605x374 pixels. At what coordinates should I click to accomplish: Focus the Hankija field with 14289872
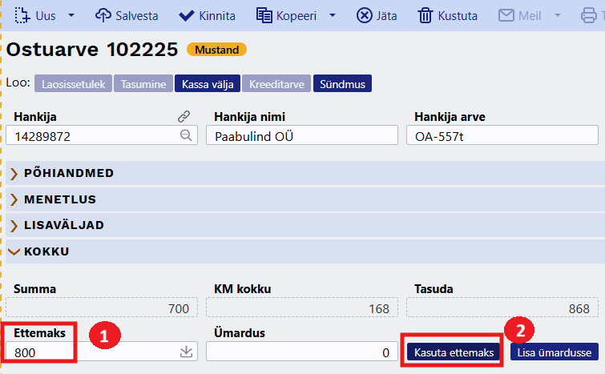click(102, 135)
